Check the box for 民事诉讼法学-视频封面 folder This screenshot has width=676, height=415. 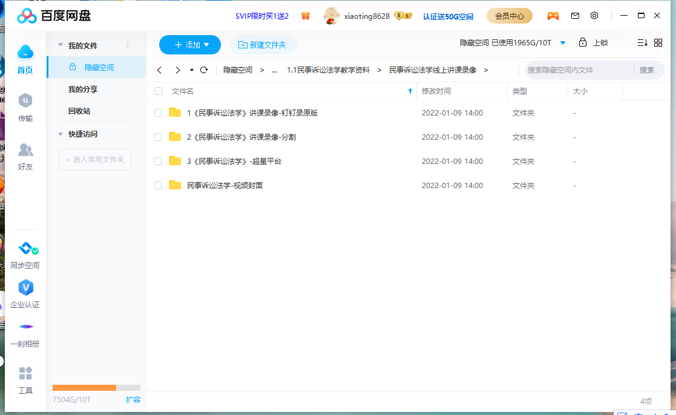click(159, 186)
